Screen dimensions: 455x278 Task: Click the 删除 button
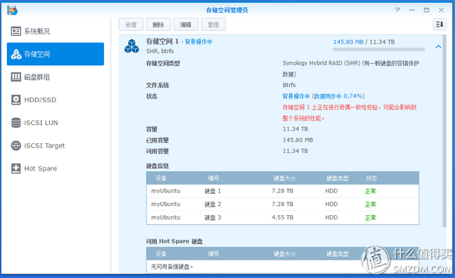click(x=158, y=25)
